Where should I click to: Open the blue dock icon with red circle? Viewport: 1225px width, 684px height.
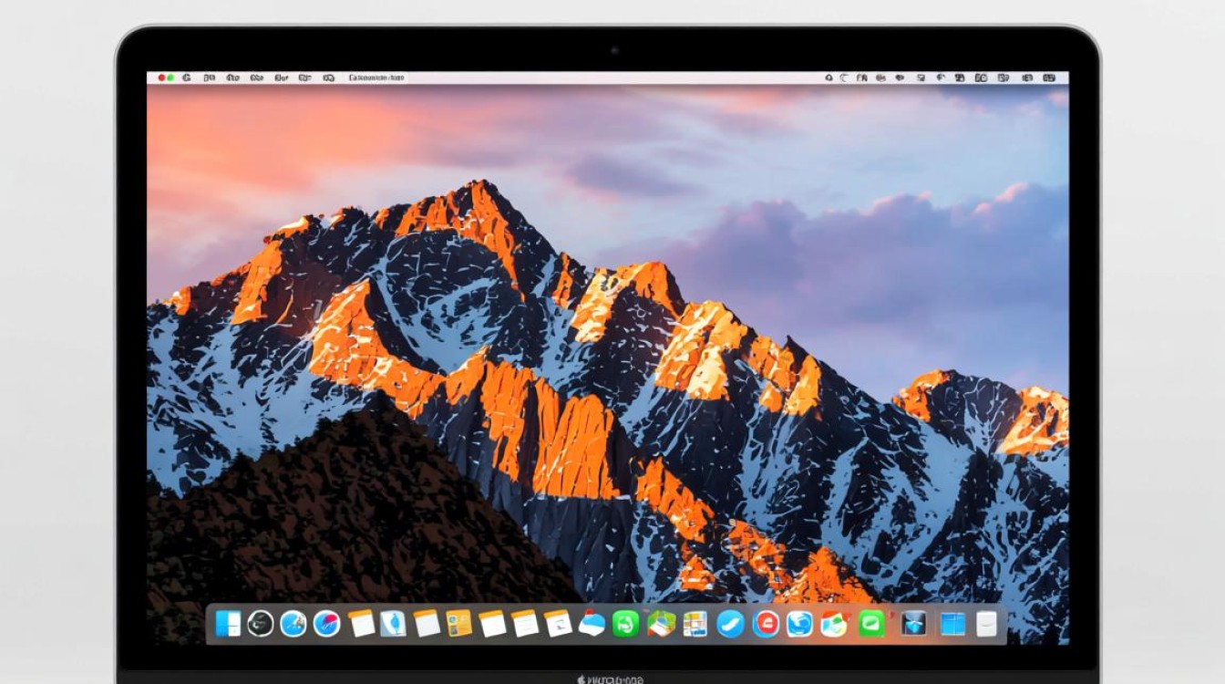(x=766, y=624)
